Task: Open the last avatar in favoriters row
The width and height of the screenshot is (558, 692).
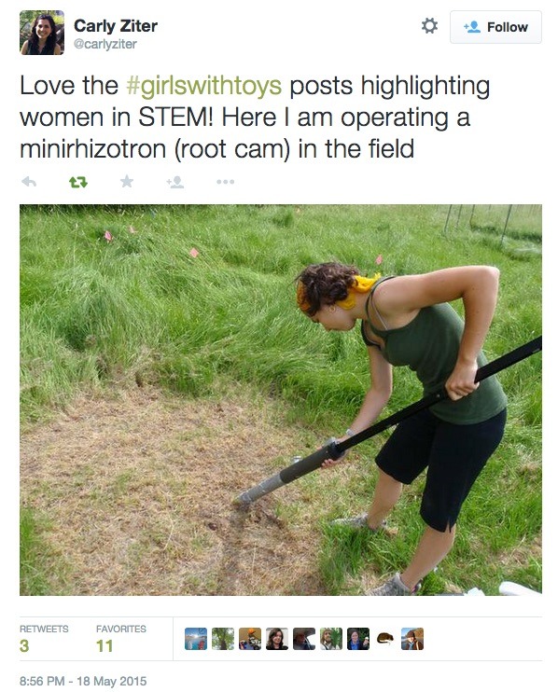Action: click(412, 639)
